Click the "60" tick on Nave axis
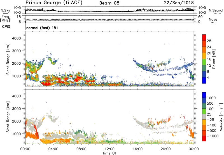224x155 pixels. pyautogui.click(x=200, y=17)
